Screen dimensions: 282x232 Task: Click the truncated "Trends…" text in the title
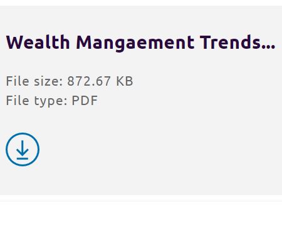pyautogui.click(x=238, y=43)
